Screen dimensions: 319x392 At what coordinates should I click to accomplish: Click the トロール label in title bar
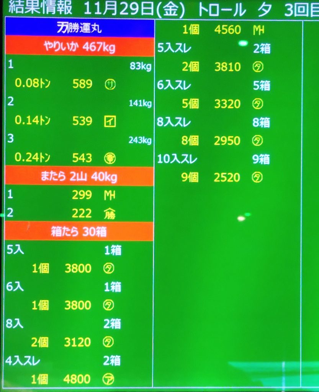pyautogui.click(x=222, y=10)
